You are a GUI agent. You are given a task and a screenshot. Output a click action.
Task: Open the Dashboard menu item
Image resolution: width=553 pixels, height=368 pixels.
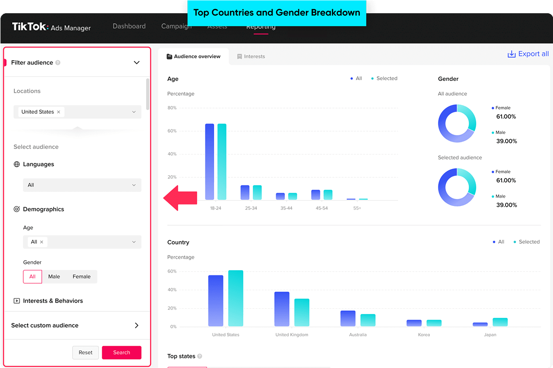(x=129, y=26)
